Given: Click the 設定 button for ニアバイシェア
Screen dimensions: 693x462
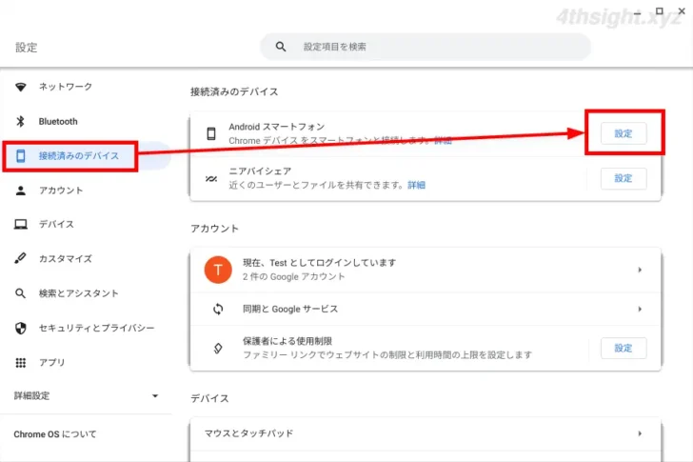Looking at the screenshot, I should click(624, 179).
